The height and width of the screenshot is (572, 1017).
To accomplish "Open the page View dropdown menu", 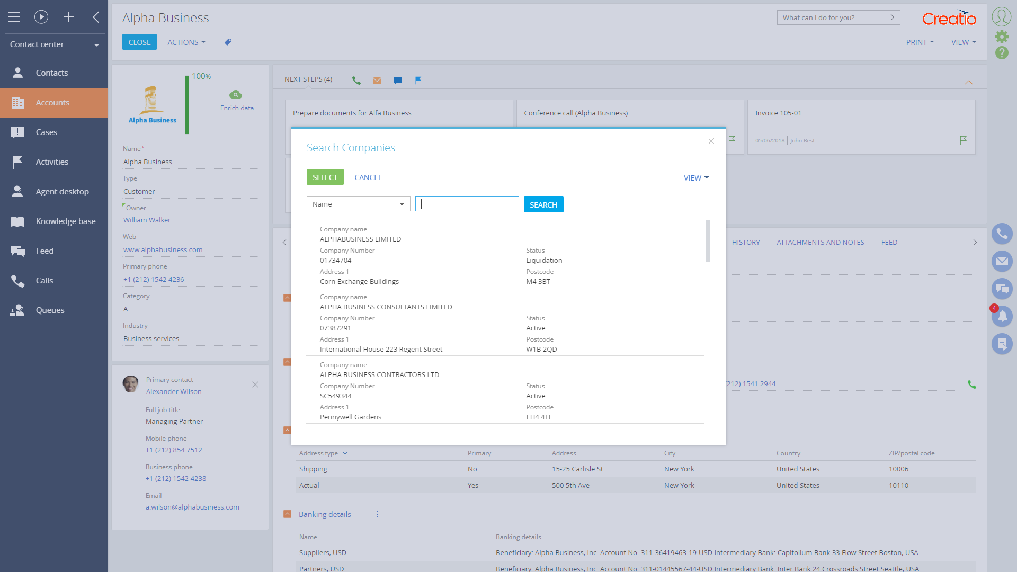I will tap(964, 42).
